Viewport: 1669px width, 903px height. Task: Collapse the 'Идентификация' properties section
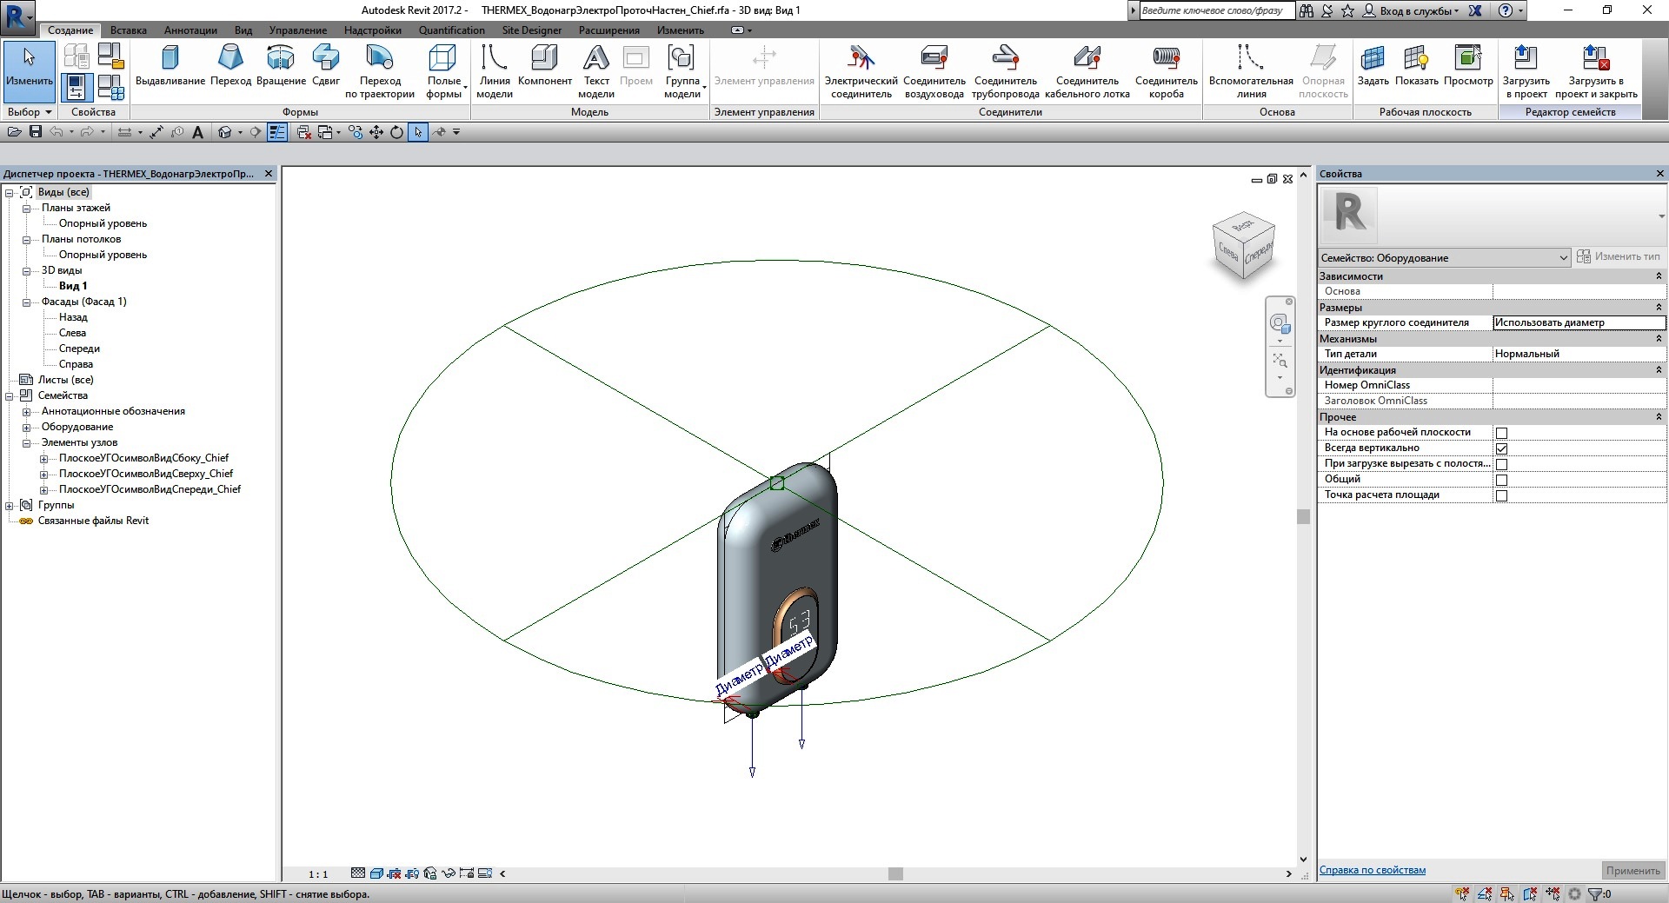[1659, 370]
